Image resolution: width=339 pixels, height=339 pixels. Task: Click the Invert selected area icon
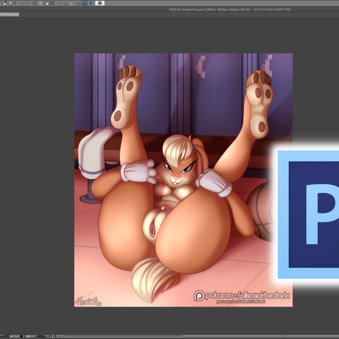[x=65, y=3]
